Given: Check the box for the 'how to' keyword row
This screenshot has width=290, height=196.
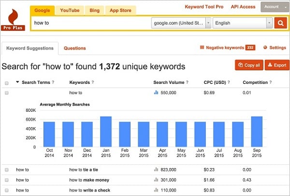Looking at the screenshot, I should pyautogui.click(x=7, y=93).
